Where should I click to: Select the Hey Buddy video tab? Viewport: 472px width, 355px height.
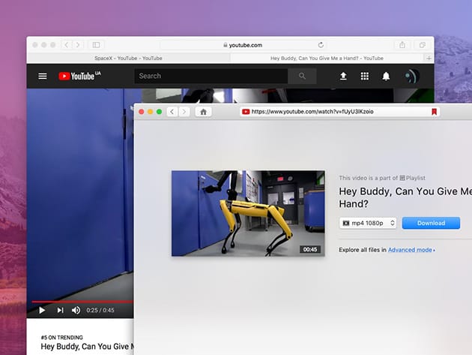pos(327,58)
